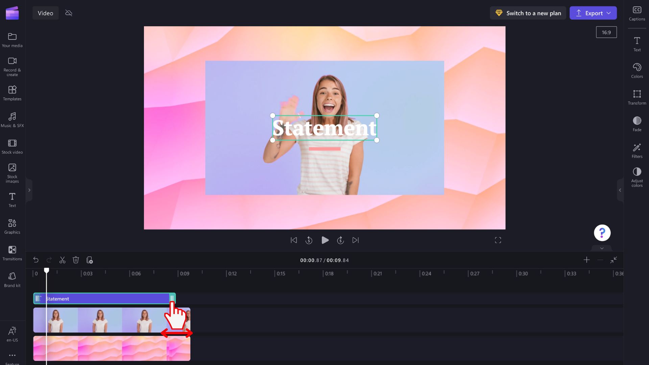Select the Video tab at top
This screenshot has width=649, height=365.
pos(46,13)
